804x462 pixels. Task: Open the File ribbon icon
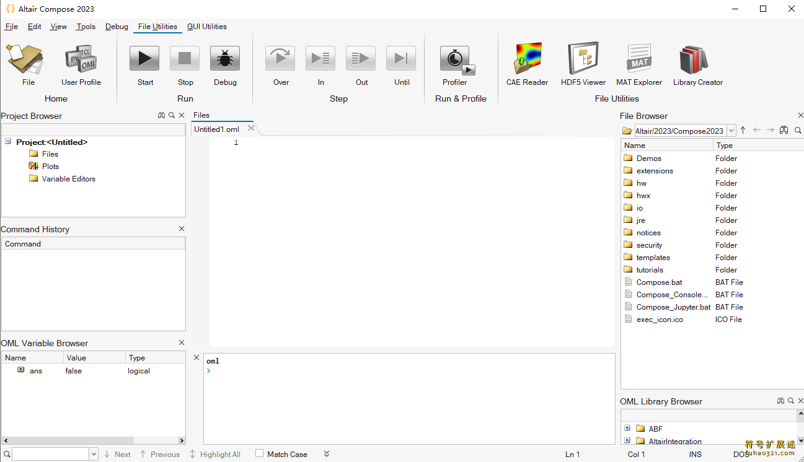[x=24, y=59]
